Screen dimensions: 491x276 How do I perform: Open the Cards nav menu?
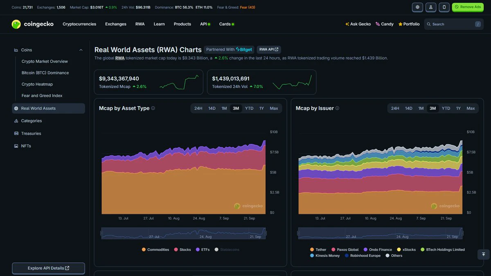tap(227, 24)
